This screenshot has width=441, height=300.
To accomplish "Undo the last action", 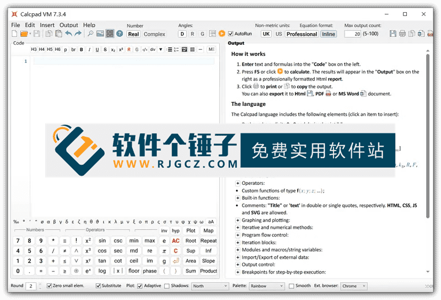I will pos(68,34).
